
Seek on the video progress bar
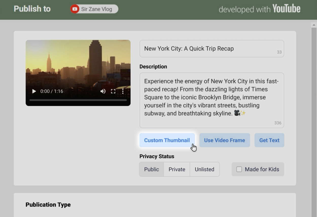[78, 100]
